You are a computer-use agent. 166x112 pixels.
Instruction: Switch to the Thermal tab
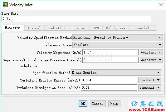coord(34,28)
